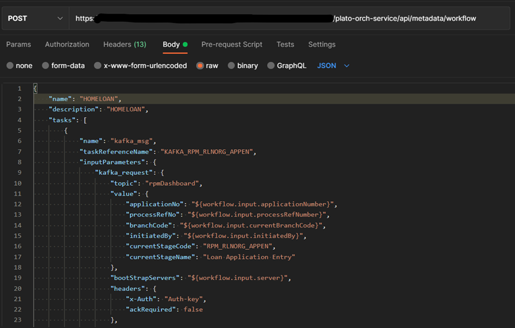Select the binary radio button
The image size is (515, 328).
coord(231,66)
